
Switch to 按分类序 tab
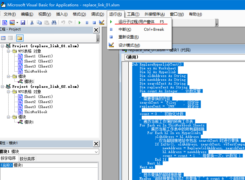[x=27, y=159]
